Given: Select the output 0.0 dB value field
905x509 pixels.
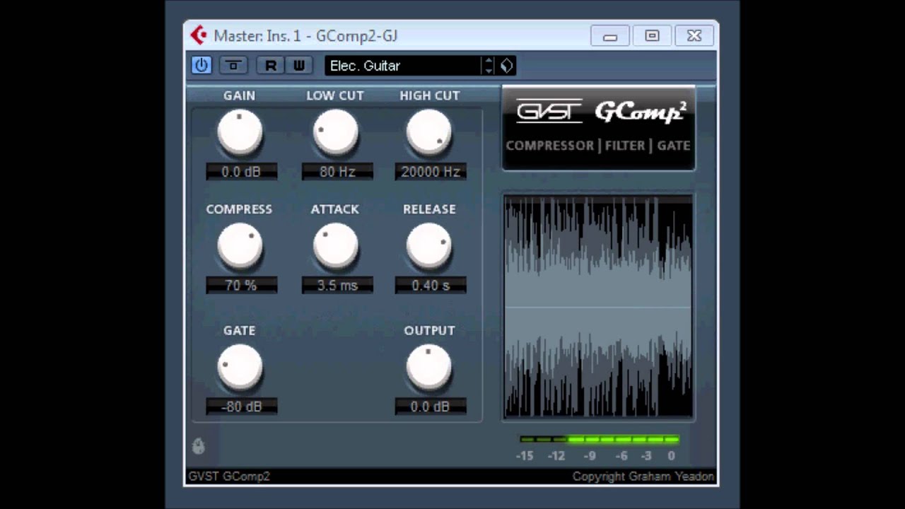Looking at the screenshot, I should pyautogui.click(x=431, y=406).
